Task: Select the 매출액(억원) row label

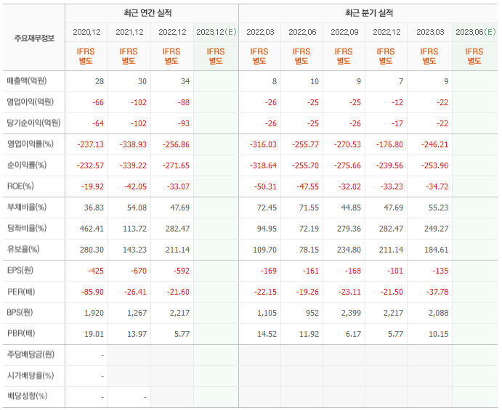Action: 27,81
